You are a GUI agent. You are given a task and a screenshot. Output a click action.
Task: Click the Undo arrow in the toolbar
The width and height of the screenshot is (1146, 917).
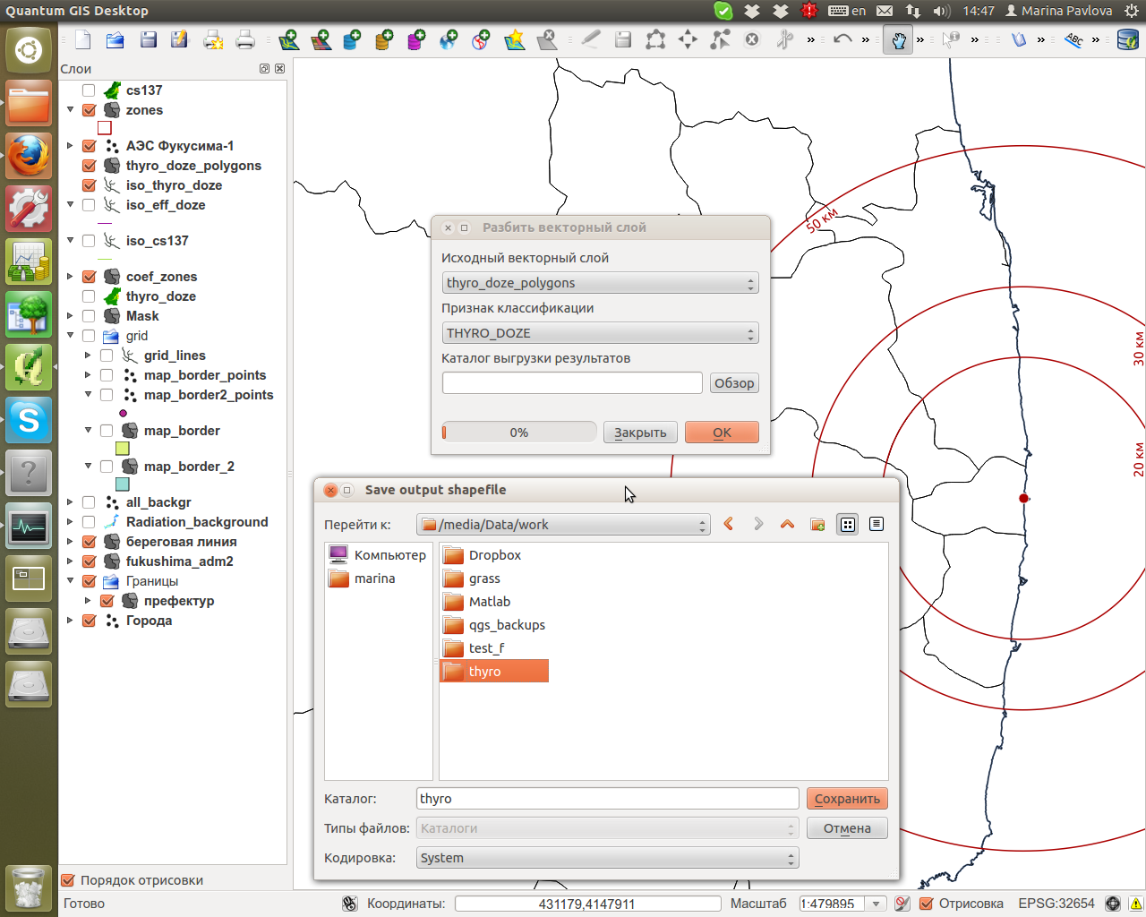coord(842,39)
